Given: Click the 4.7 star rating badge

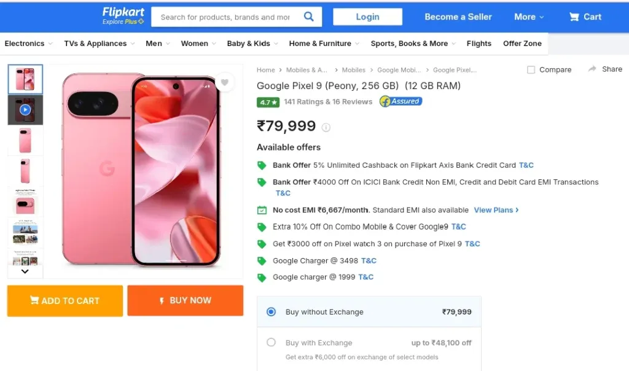Looking at the screenshot, I should [x=268, y=103].
